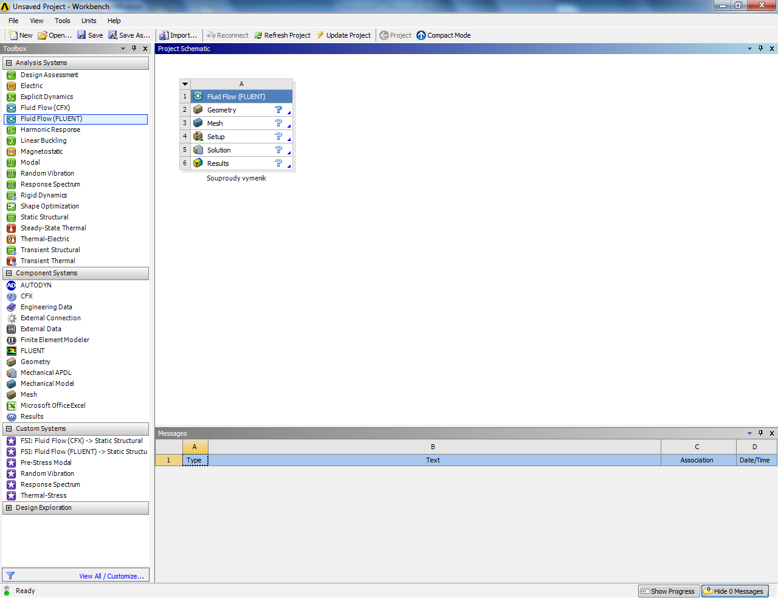Click the Save toolbar icon
Image resolution: width=778 pixels, height=598 pixels.
pos(81,35)
